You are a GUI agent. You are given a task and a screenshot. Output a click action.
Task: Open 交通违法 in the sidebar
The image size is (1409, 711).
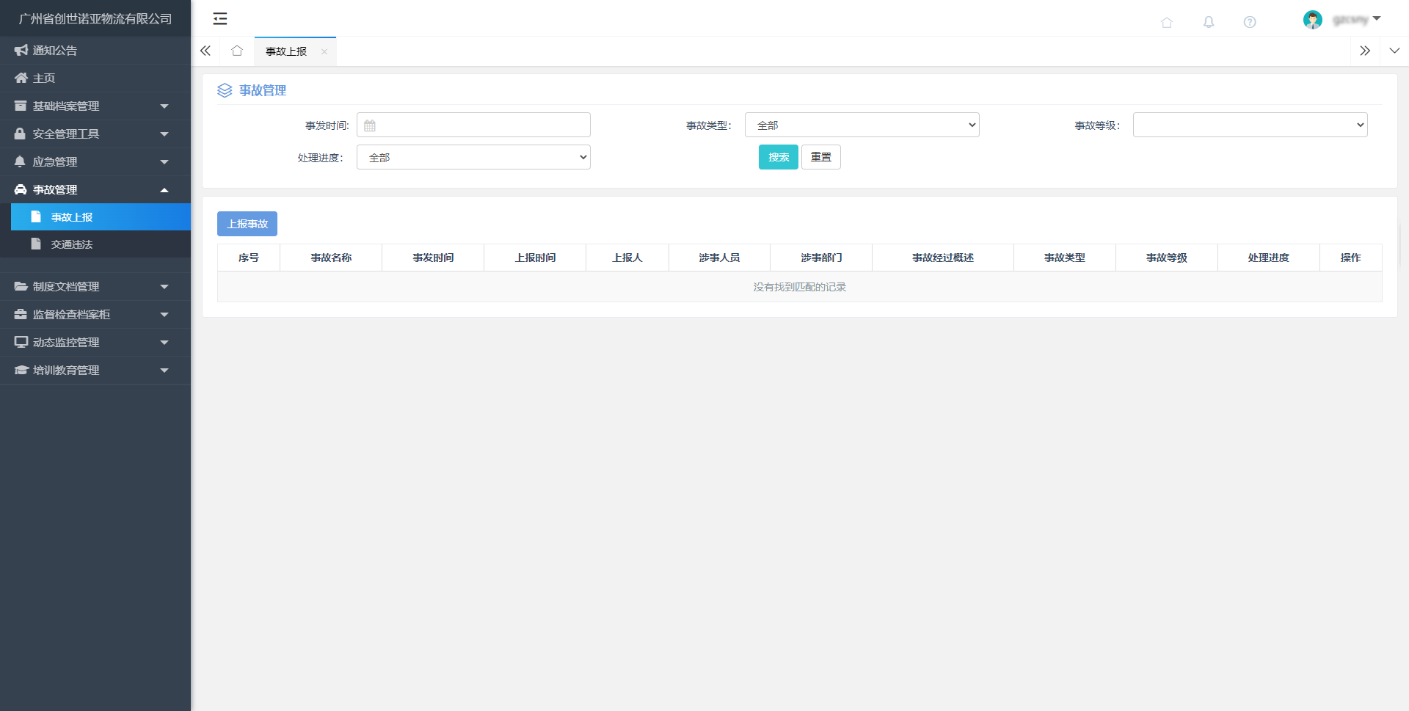click(x=72, y=244)
